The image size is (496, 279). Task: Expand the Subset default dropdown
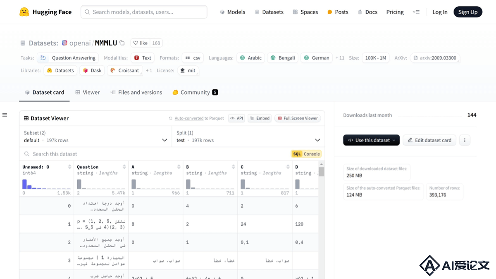coord(95,136)
